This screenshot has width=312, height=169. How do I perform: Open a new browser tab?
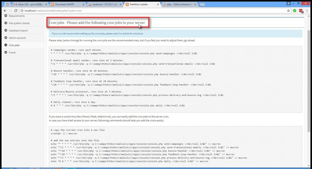click(202, 5)
